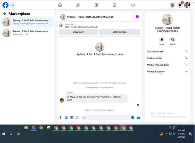Open the Gaming tab icon

point(133,5)
